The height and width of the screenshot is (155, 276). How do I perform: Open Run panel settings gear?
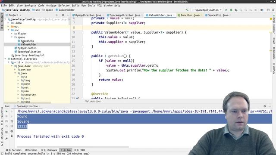click(x=265, y=106)
